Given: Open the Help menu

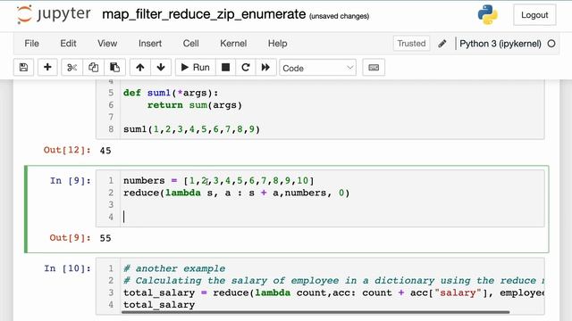Looking at the screenshot, I should point(278,44).
